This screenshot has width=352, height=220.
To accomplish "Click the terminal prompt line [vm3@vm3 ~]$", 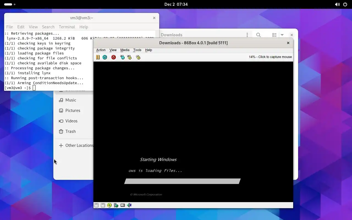I will 18,88.
